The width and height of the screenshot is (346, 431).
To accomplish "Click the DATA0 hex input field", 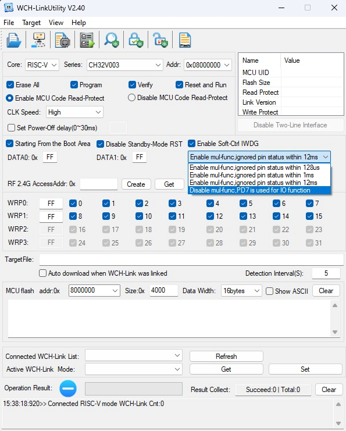I will 50,157.
